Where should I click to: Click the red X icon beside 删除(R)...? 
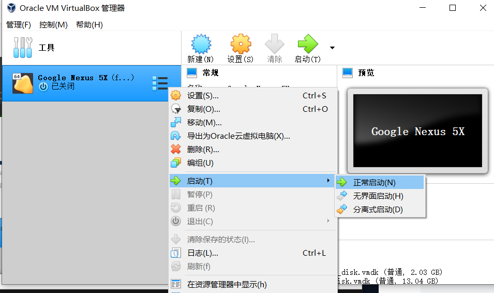(x=176, y=149)
